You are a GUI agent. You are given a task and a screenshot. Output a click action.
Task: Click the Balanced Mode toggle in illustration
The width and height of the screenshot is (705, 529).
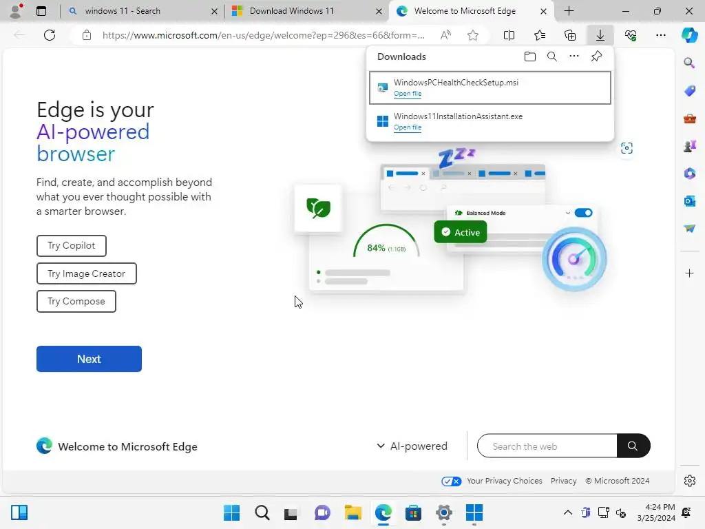[583, 213]
